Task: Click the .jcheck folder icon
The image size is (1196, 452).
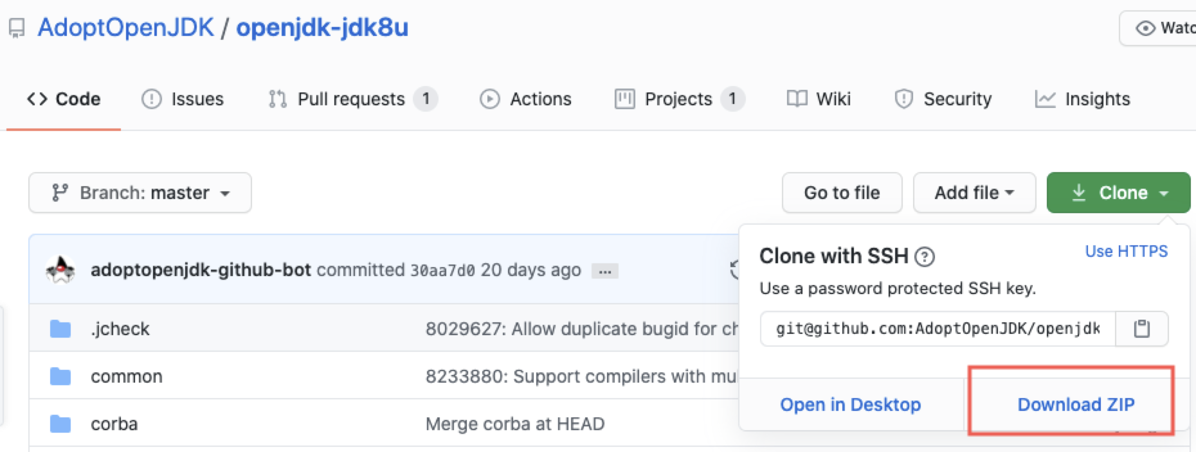Action: coord(60,329)
